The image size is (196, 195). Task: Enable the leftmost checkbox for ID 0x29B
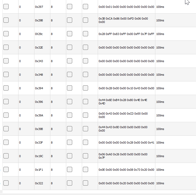pyautogui.click(x=6, y=20)
